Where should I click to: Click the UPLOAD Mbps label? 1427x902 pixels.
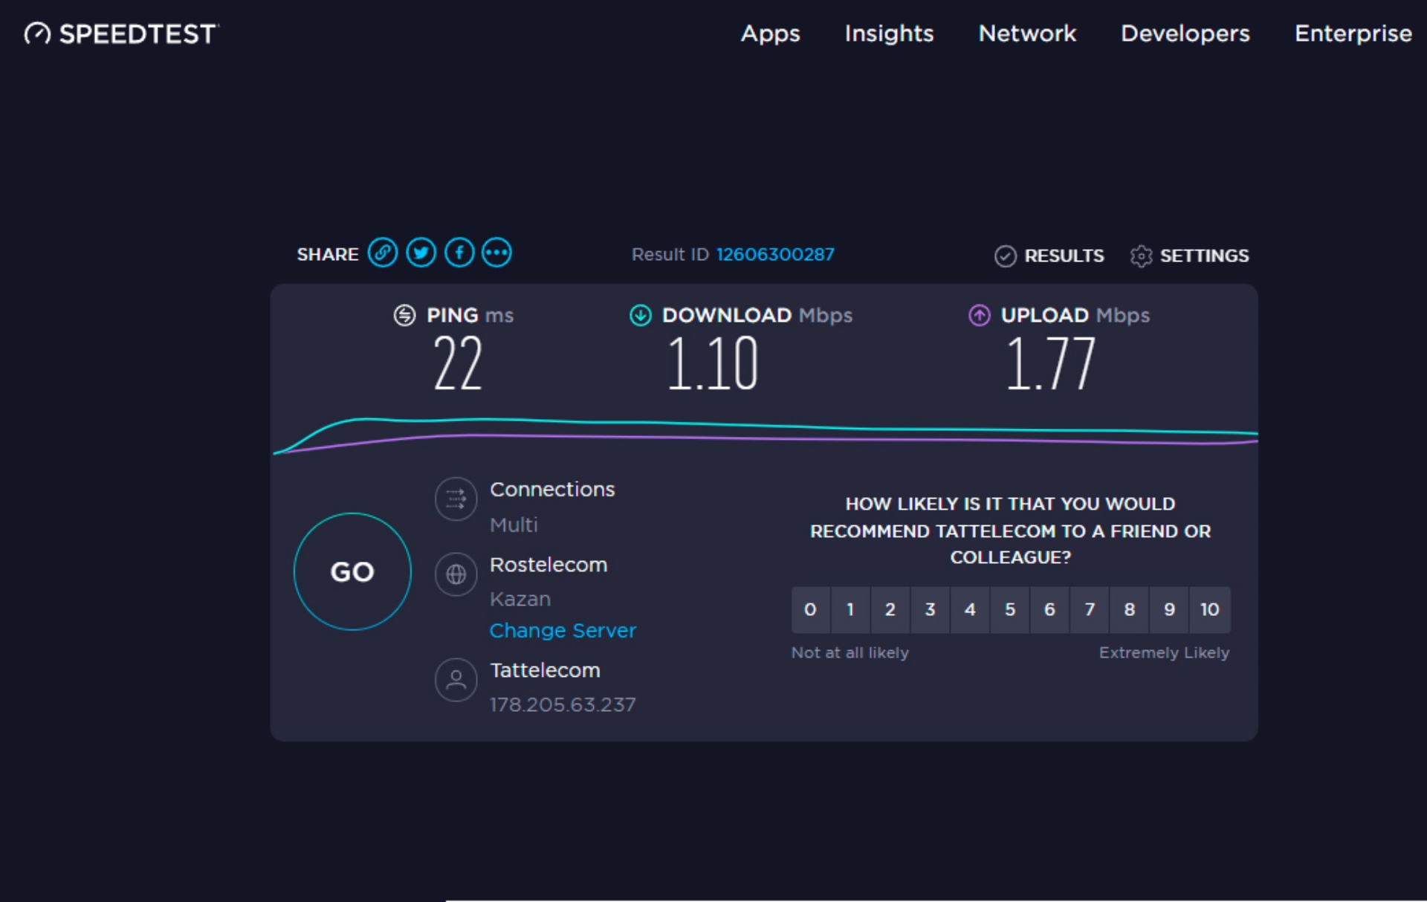click(x=1075, y=315)
